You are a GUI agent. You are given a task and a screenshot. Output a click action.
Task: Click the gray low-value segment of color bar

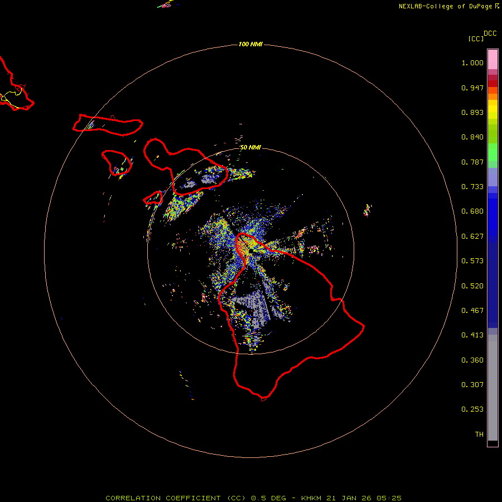(x=493, y=388)
